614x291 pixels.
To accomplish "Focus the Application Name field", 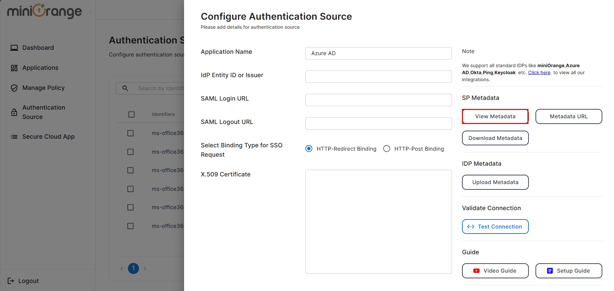I will (x=378, y=53).
